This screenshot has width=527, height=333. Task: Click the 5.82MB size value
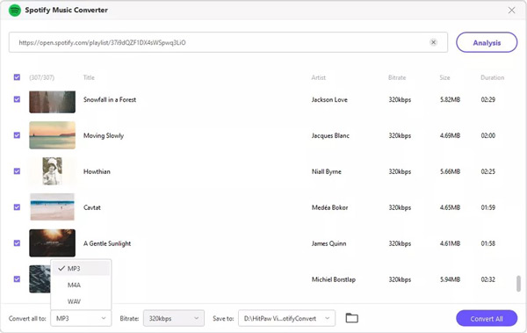[450, 99]
